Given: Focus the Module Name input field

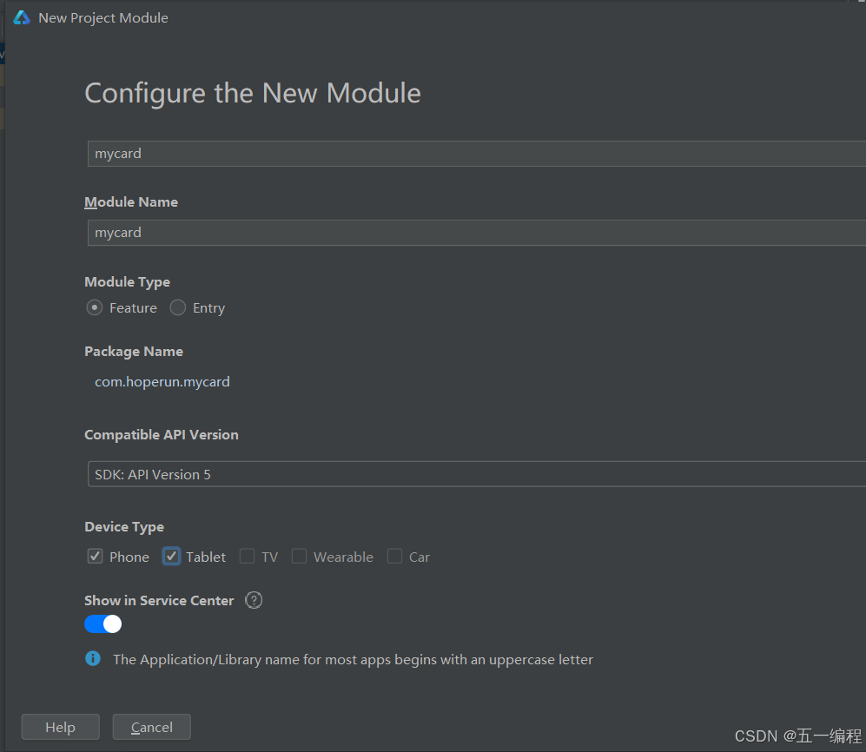Looking at the screenshot, I should (477, 233).
